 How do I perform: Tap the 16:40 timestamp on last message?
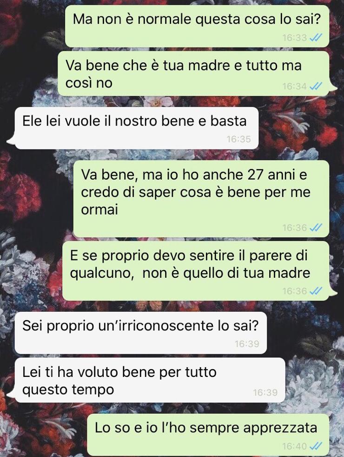(295, 446)
